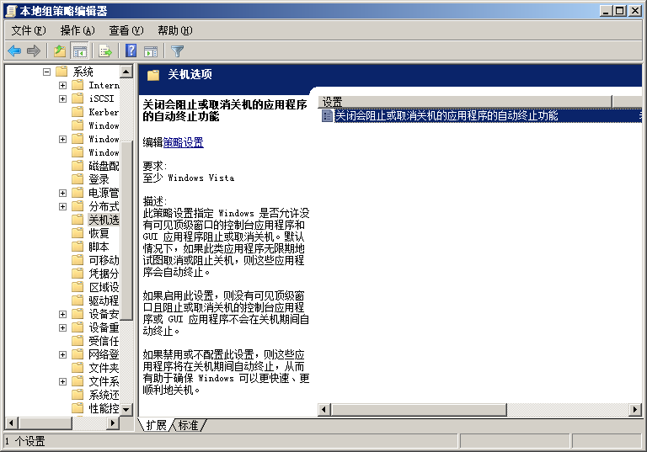
Task: Click the Up one level folder icon
Action: (60, 51)
